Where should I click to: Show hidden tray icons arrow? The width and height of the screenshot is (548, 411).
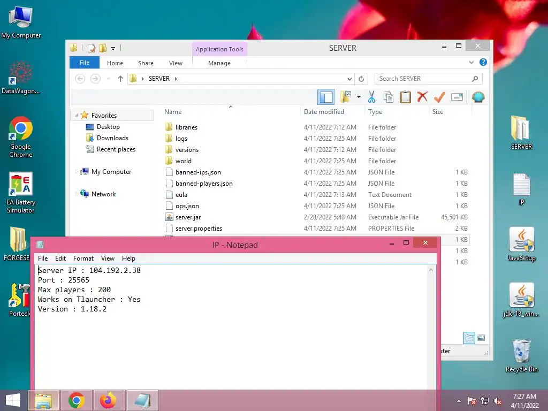coord(459,401)
